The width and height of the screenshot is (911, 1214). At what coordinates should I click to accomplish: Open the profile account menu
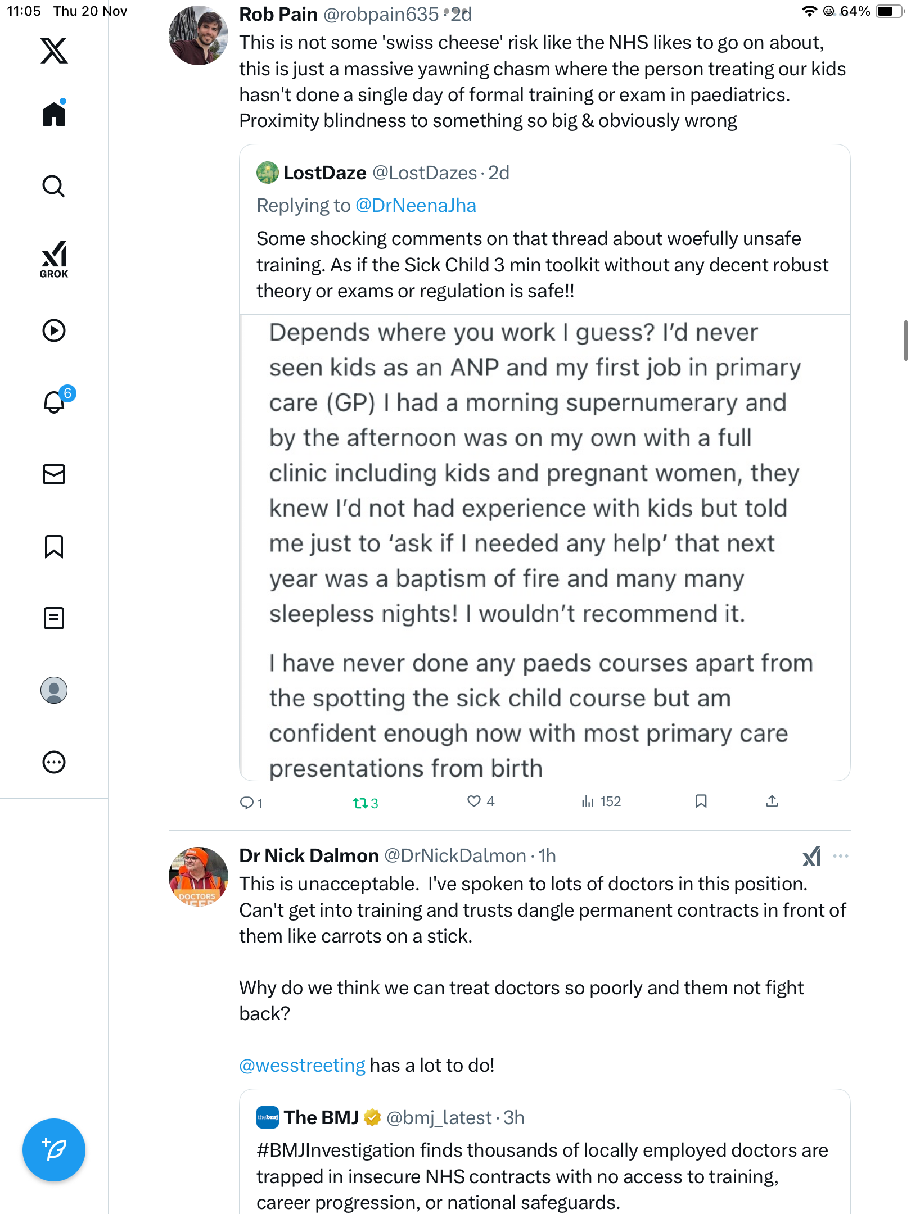click(54, 690)
